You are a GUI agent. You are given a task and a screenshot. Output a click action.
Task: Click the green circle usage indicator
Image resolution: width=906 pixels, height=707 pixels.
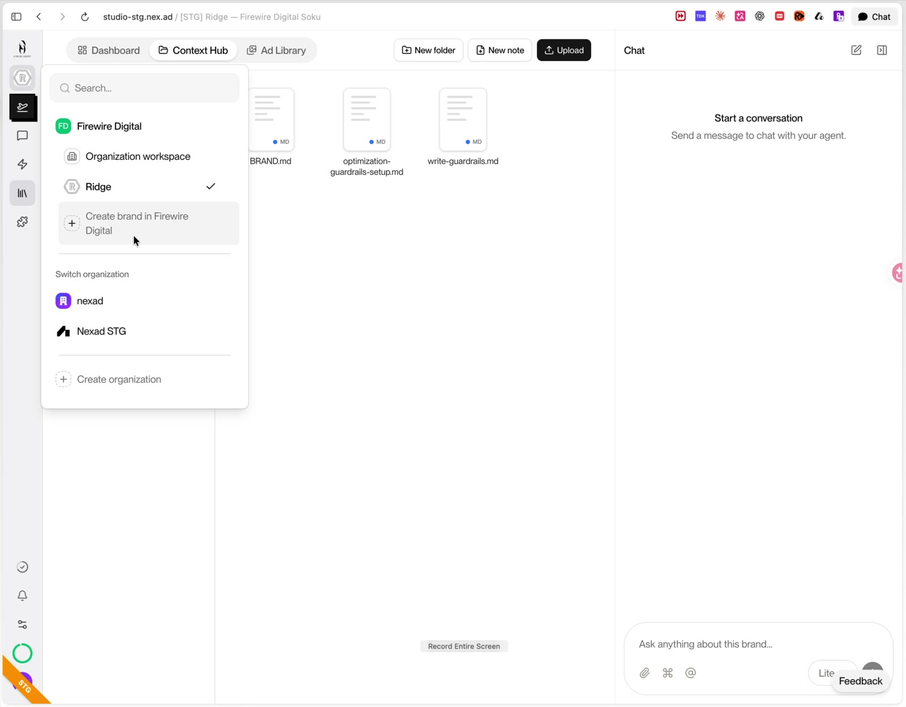point(23,653)
